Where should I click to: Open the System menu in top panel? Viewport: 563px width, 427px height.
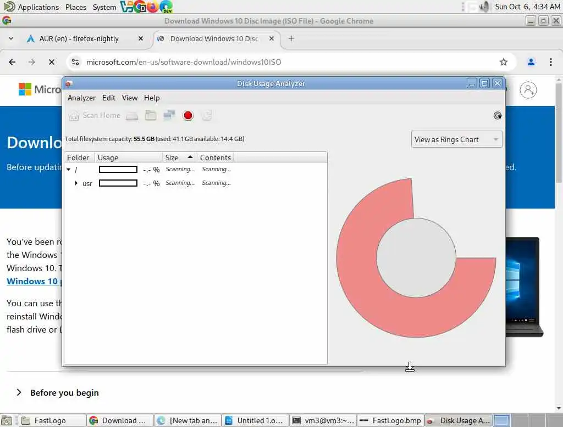[104, 7]
